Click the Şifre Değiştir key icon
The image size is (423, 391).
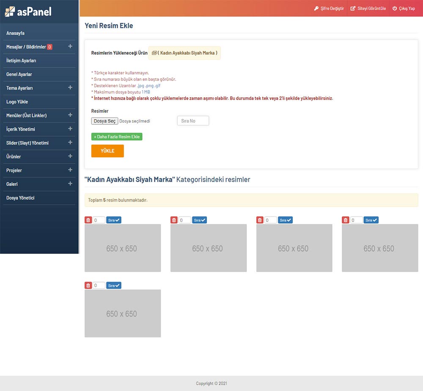click(x=316, y=8)
